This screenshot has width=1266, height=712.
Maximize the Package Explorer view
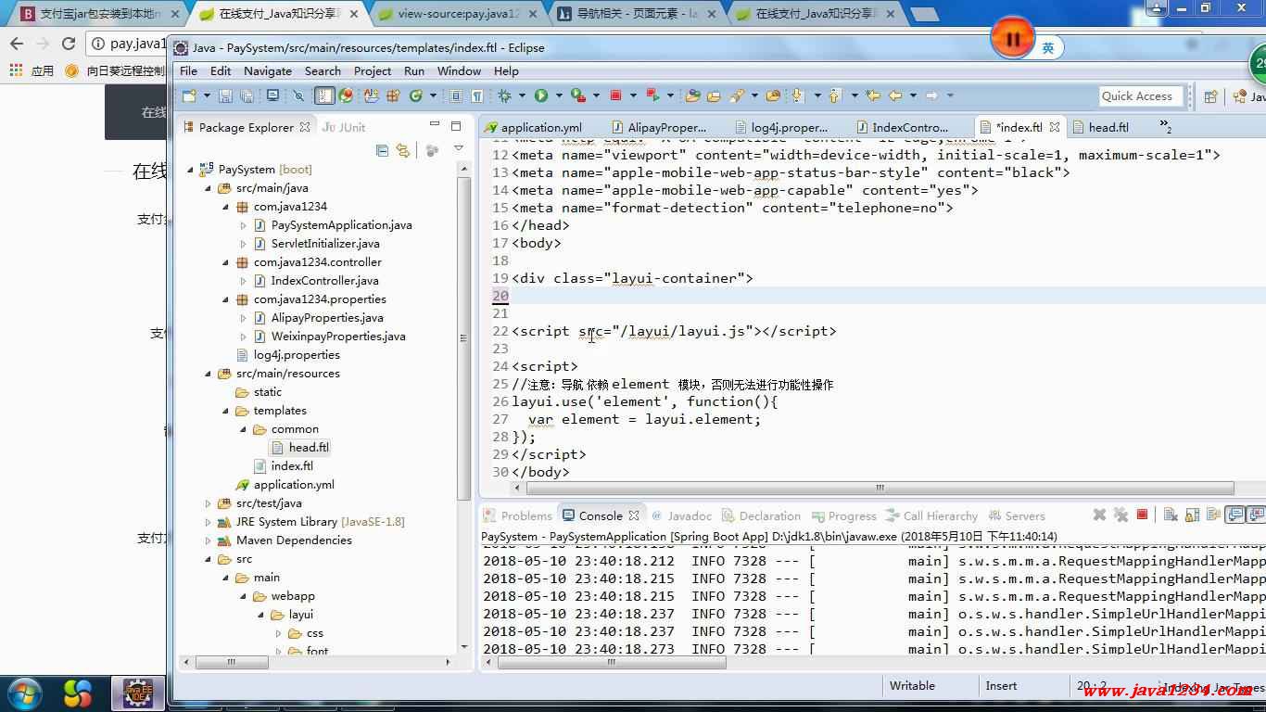(456, 125)
